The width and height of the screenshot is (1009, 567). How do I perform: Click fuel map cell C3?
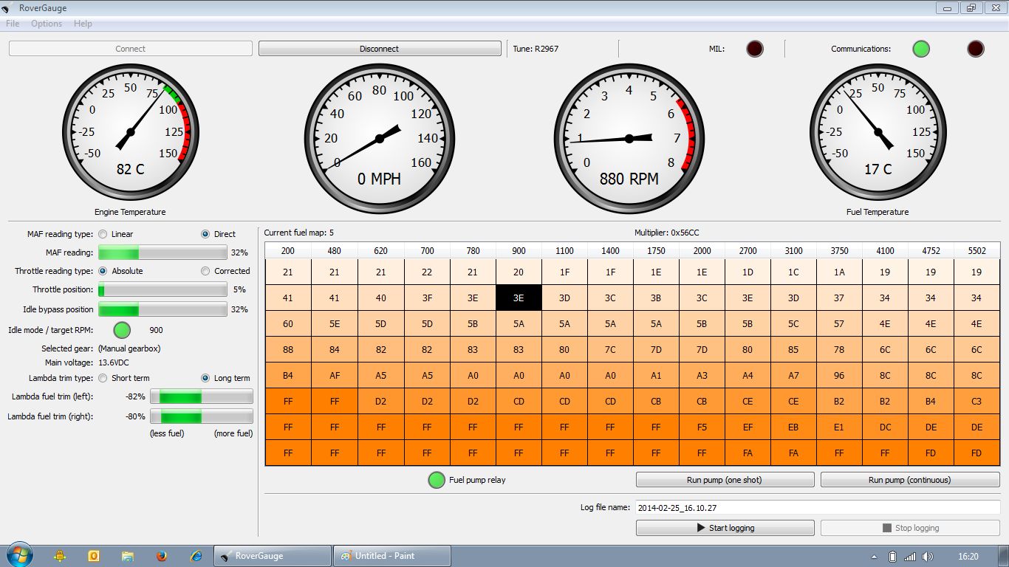pos(976,401)
